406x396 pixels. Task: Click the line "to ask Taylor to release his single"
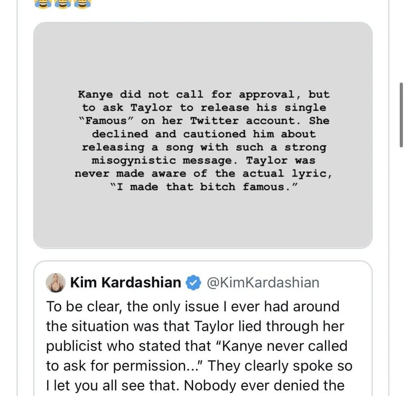(x=204, y=108)
